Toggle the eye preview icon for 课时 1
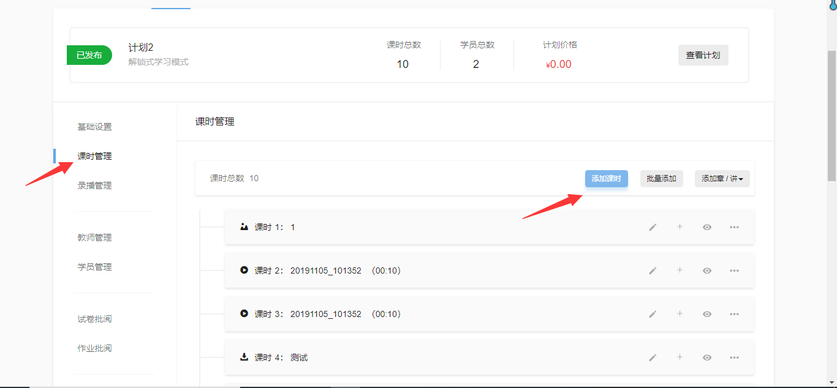This screenshot has height=388, width=837. point(707,227)
